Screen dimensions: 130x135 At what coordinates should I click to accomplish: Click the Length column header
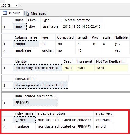click(x=83, y=37)
